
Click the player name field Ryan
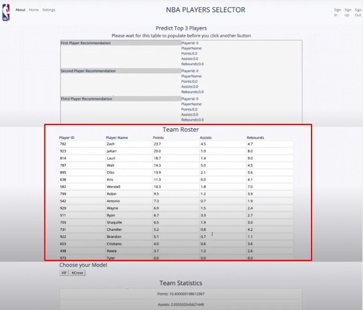point(129,216)
